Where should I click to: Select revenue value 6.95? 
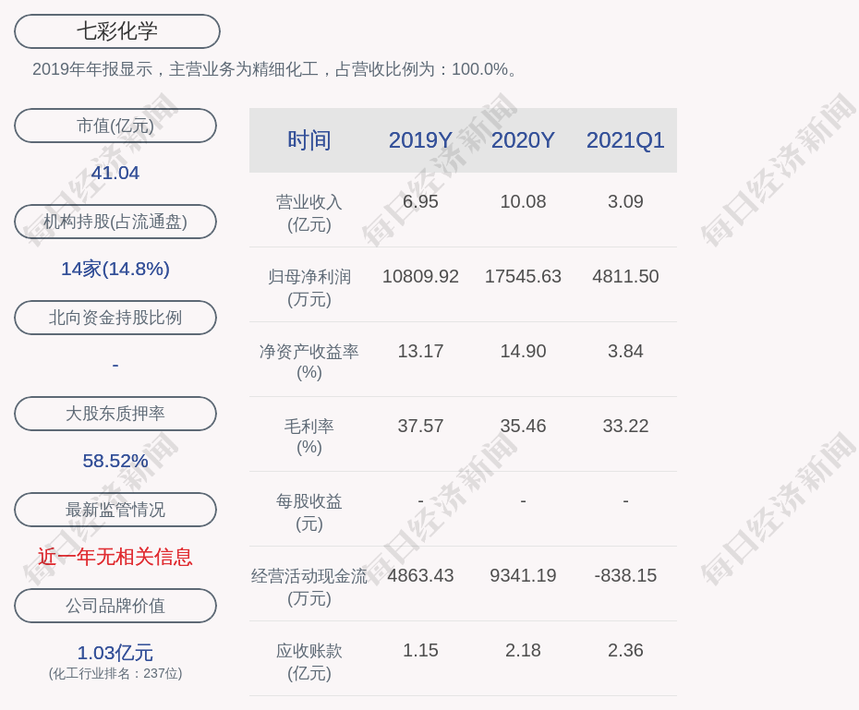(x=421, y=201)
